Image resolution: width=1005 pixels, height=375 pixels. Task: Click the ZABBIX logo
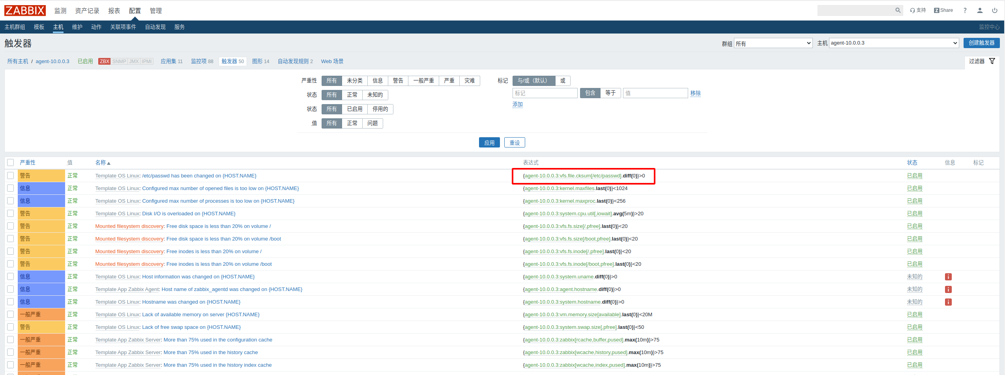click(25, 11)
